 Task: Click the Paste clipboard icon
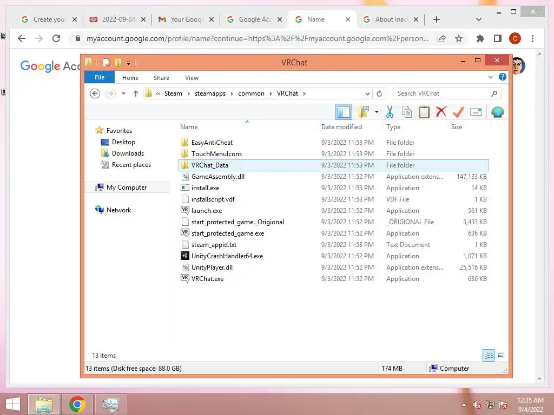pyautogui.click(x=424, y=112)
